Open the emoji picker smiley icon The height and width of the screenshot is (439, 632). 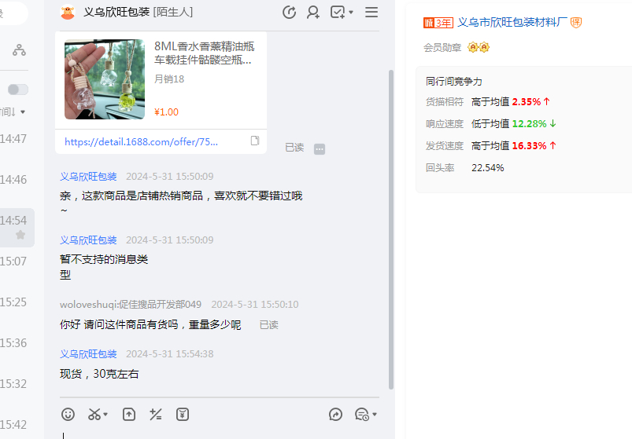pyautogui.click(x=68, y=414)
